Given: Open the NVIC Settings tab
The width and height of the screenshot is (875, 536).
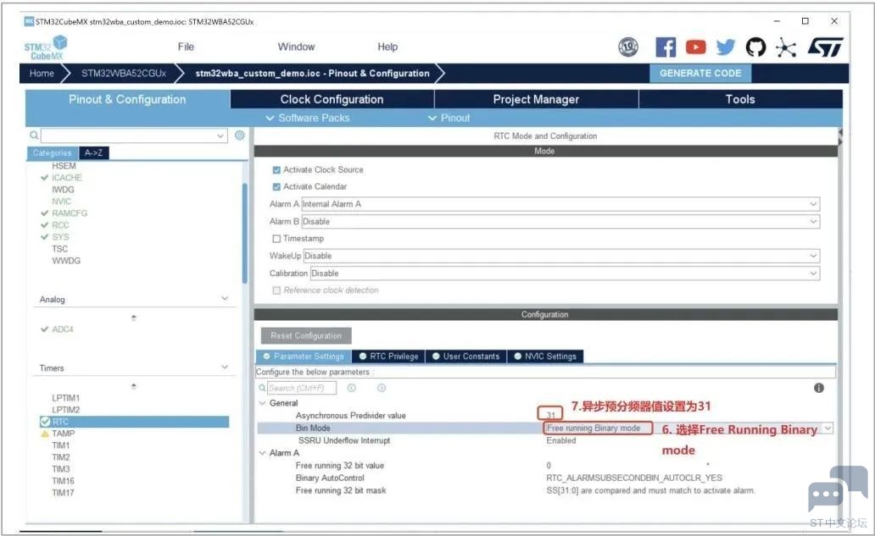Looking at the screenshot, I should pyautogui.click(x=545, y=356).
